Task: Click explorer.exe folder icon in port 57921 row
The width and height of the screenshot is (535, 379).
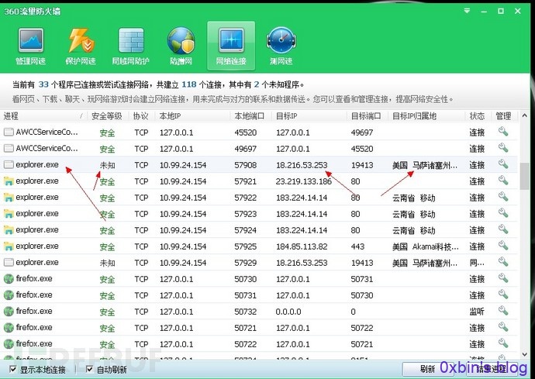Action: [9, 181]
